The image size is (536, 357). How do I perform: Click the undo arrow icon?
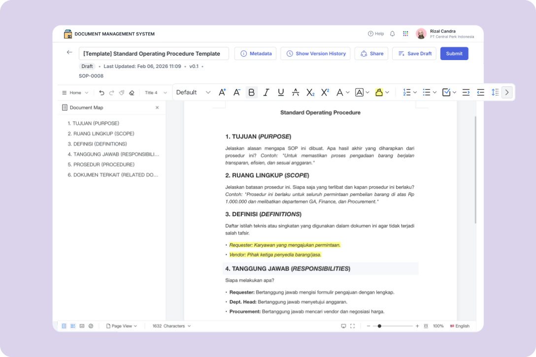[101, 93]
